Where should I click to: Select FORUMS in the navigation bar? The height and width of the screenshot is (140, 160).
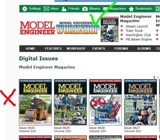tap(121, 49)
